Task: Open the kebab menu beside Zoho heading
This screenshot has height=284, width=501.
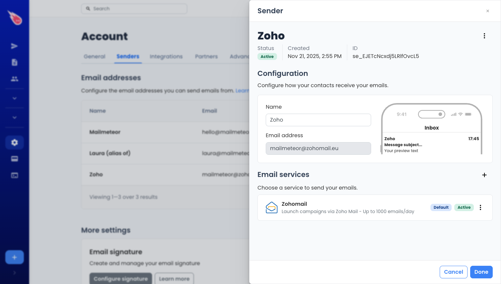Action: click(484, 36)
